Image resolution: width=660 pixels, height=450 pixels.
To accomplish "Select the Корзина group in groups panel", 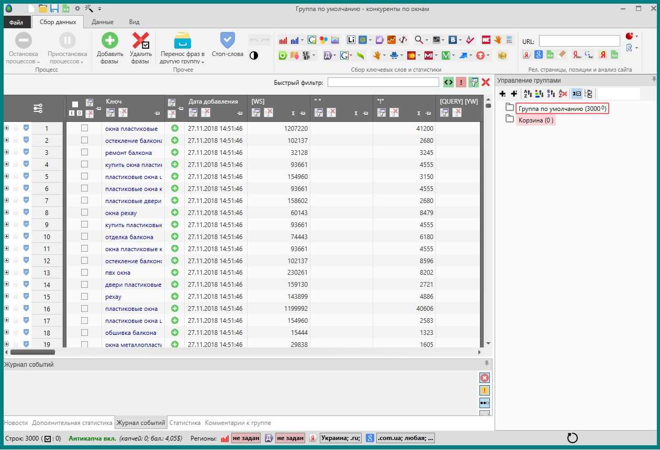I will 536,120.
